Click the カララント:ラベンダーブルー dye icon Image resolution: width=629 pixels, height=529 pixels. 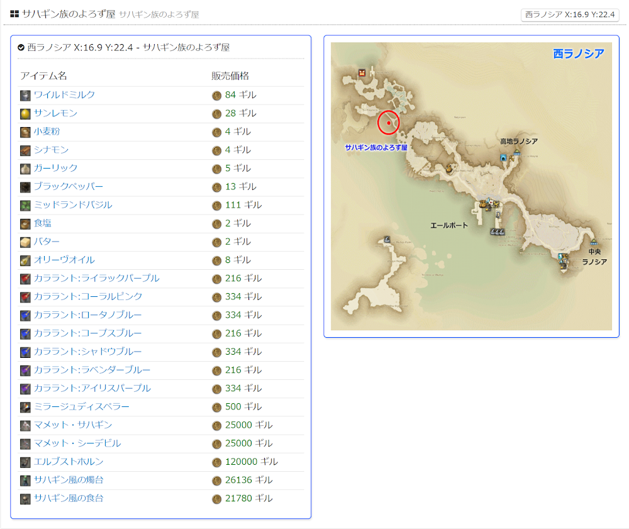[25, 370]
